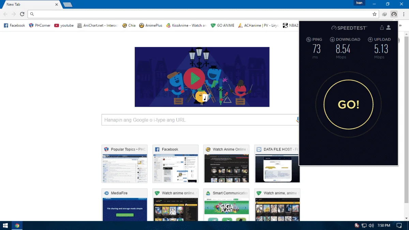This screenshot has width=409, height=230.
Task: Open the MediaFire thumbnail
Action: click(x=125, y=205)
